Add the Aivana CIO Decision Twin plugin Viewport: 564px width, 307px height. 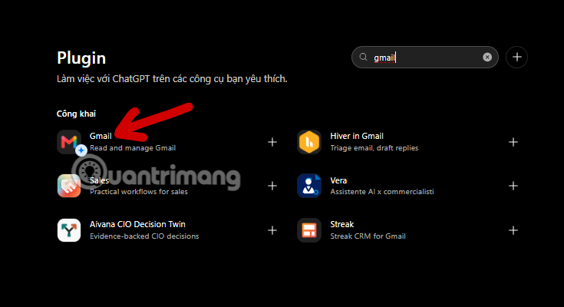coord(272,230)
